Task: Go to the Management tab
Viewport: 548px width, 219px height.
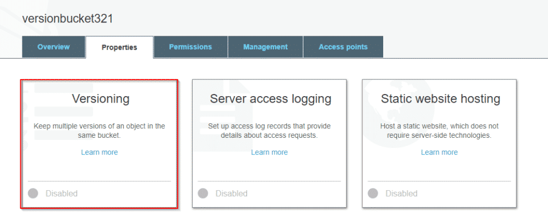Action: [265, 46]
